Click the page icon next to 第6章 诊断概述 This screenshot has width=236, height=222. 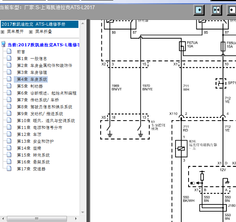[9, 93]
